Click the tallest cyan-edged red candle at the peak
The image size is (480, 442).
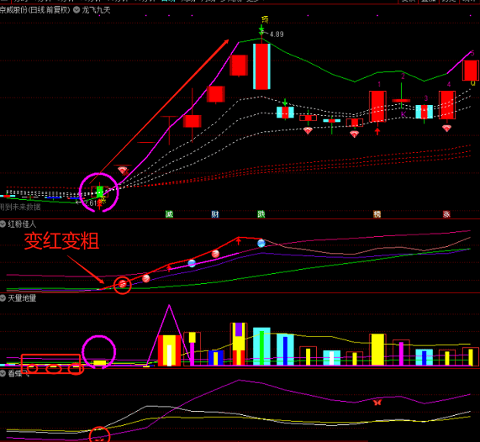click(261, 66)
